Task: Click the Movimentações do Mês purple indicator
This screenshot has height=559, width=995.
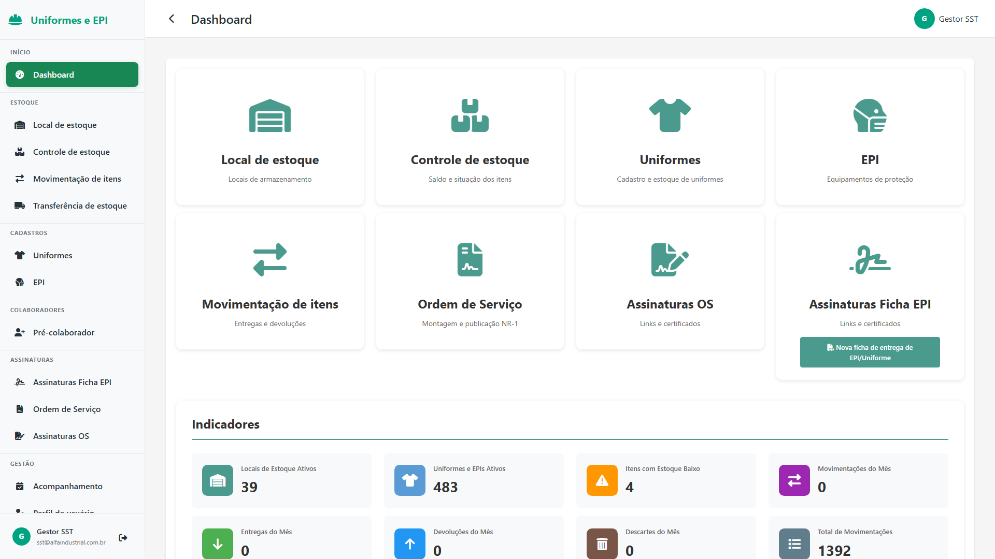Action: tap(858, 480)
